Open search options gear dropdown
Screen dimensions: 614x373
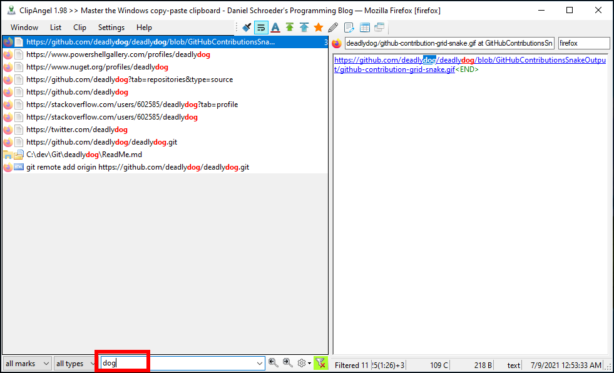[x=304, y=363]
